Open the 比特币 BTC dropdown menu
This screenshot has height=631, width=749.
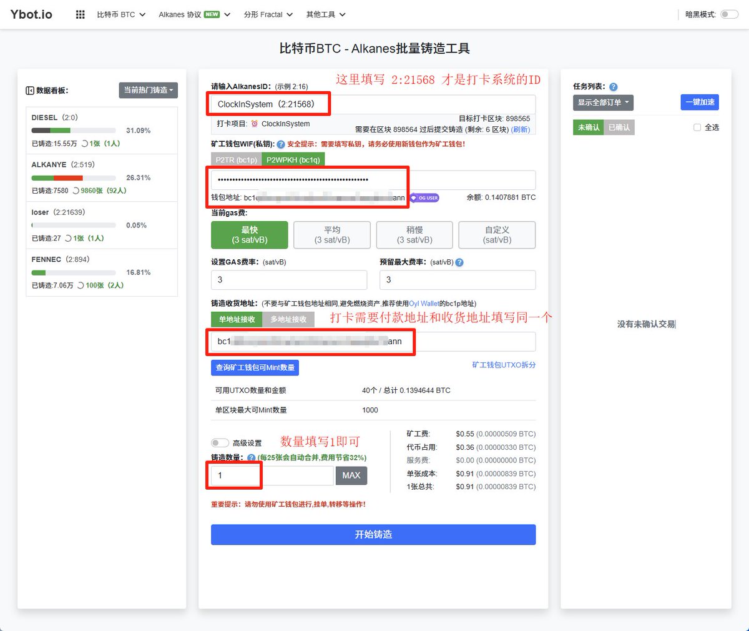click(121, 14)
